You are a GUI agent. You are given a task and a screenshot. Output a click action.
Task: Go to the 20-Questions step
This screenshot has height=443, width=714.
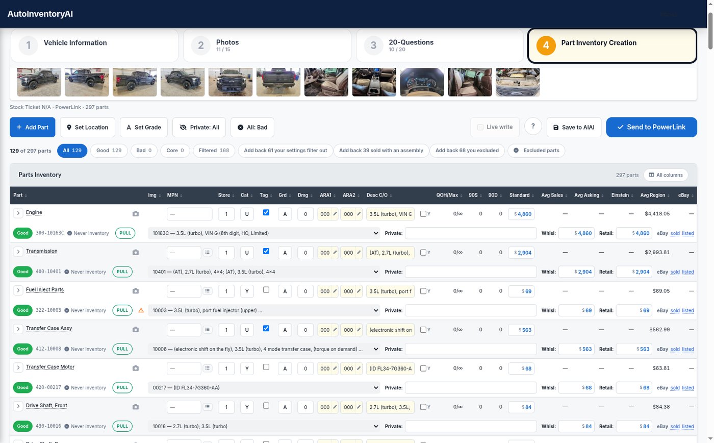coord(440,45)
